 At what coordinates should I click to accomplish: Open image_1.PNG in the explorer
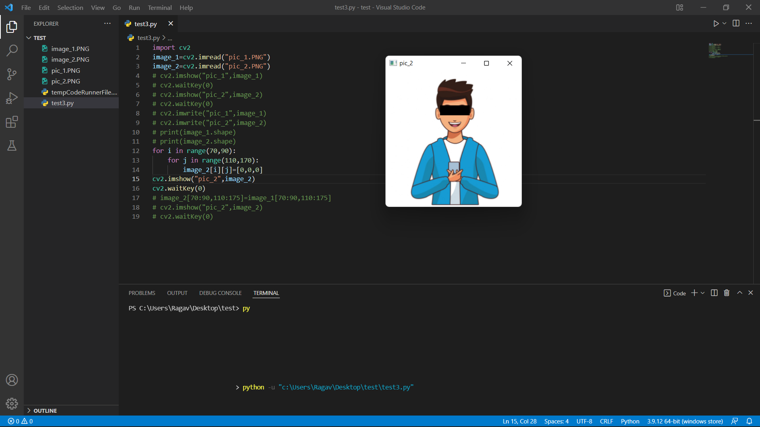coord(70,49)
